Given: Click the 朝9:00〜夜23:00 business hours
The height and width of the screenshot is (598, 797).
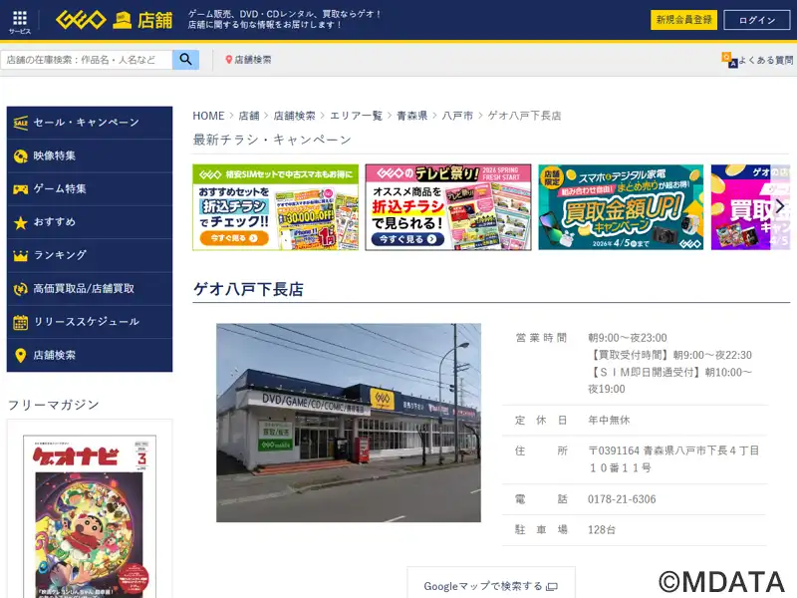Looking at the screenshot, I should [628, 338].
